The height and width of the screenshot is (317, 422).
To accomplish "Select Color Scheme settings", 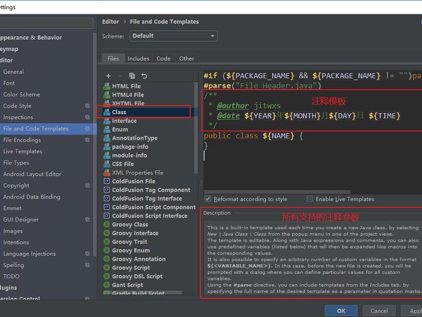I will [x=22, y=95].
